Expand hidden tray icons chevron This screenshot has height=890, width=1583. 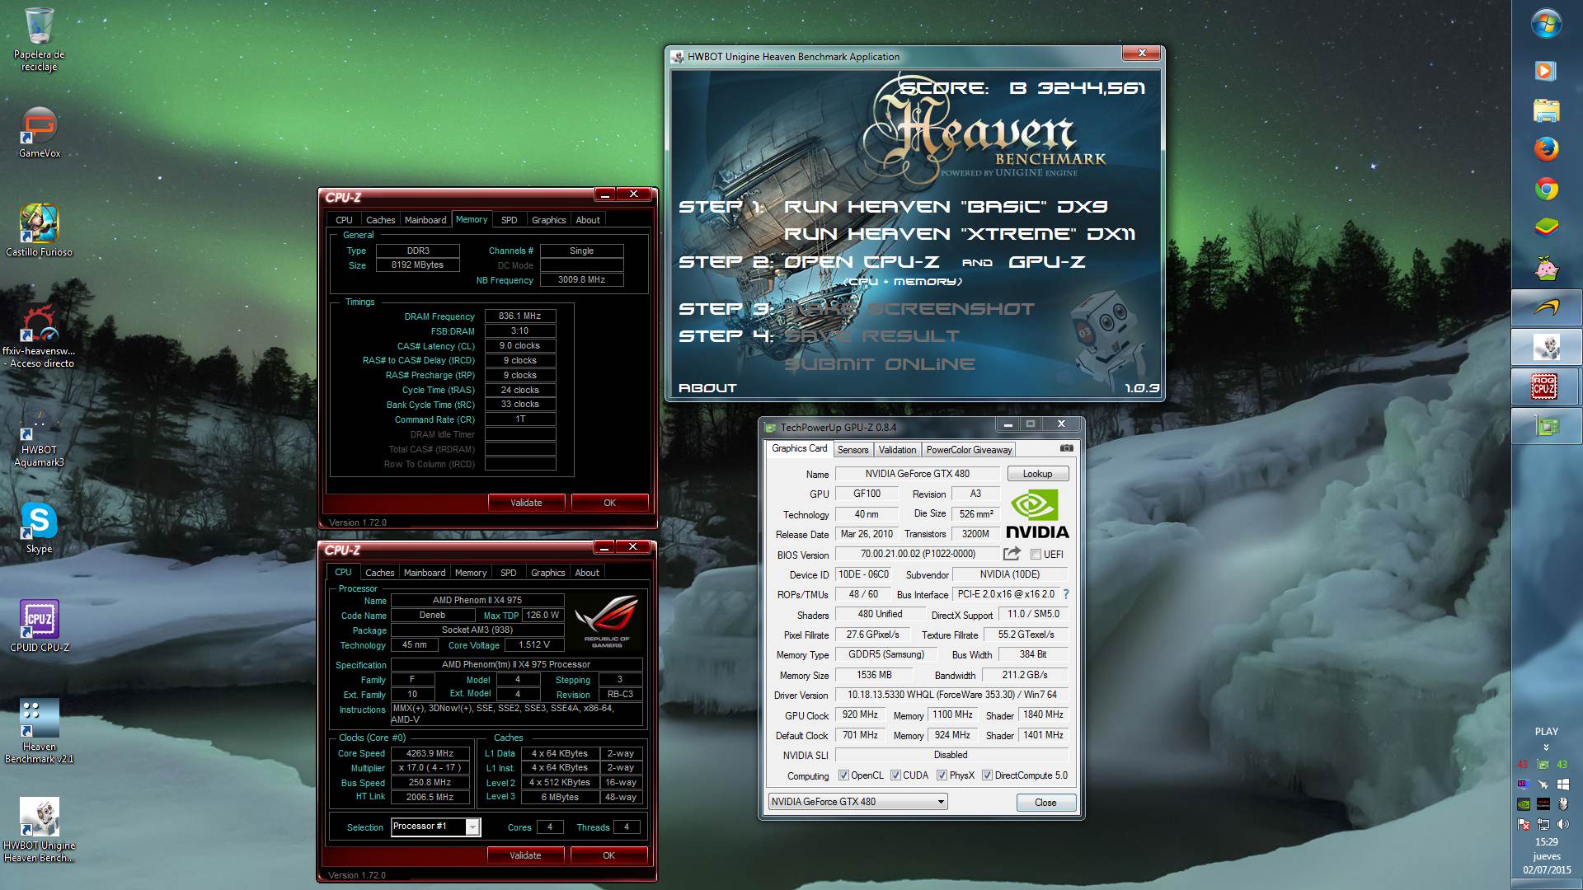point(1546,747)
